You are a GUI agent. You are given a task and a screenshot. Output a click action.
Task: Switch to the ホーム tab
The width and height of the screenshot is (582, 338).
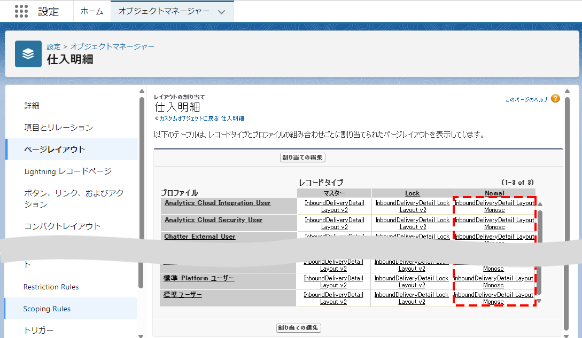click(x=91, y=11)
